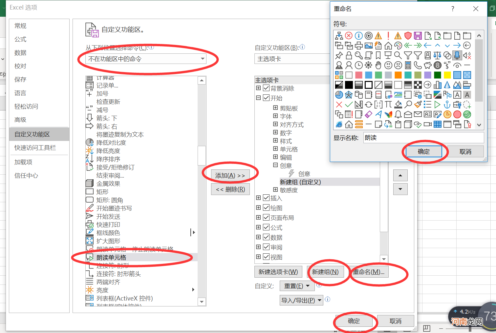The height and width of the screenshot is (333, 496).
Task: Click 取消 in the Excel Options dialog
Action: point(396,321)
